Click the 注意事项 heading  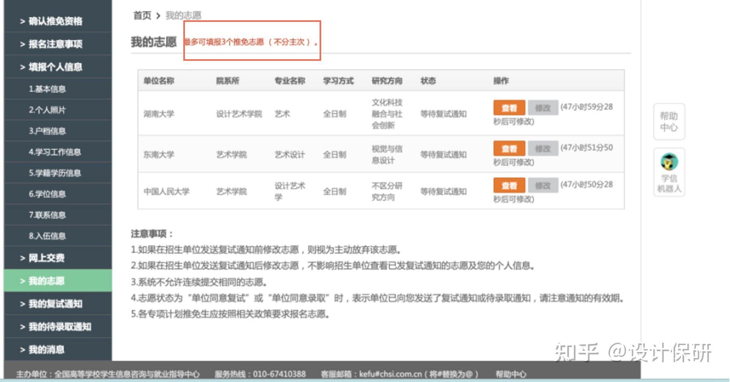pyautogui.click(x=152, y=234)
